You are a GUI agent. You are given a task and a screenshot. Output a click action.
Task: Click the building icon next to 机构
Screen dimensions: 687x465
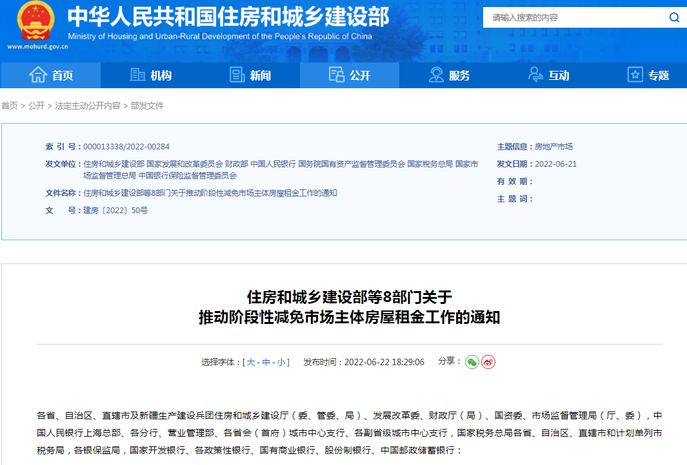(x=137, y=75)
